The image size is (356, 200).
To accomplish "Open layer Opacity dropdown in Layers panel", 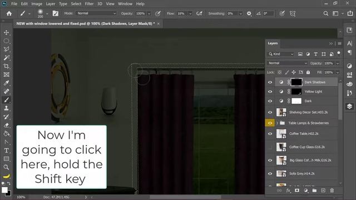I will pyautogui.click(x=338, y=63).
